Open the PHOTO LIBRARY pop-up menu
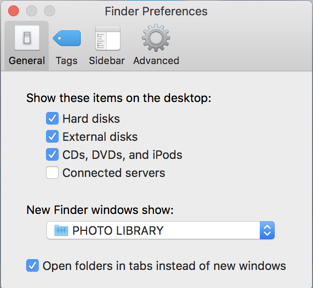Viewport: 313px width, 288px height. [153, 231]
